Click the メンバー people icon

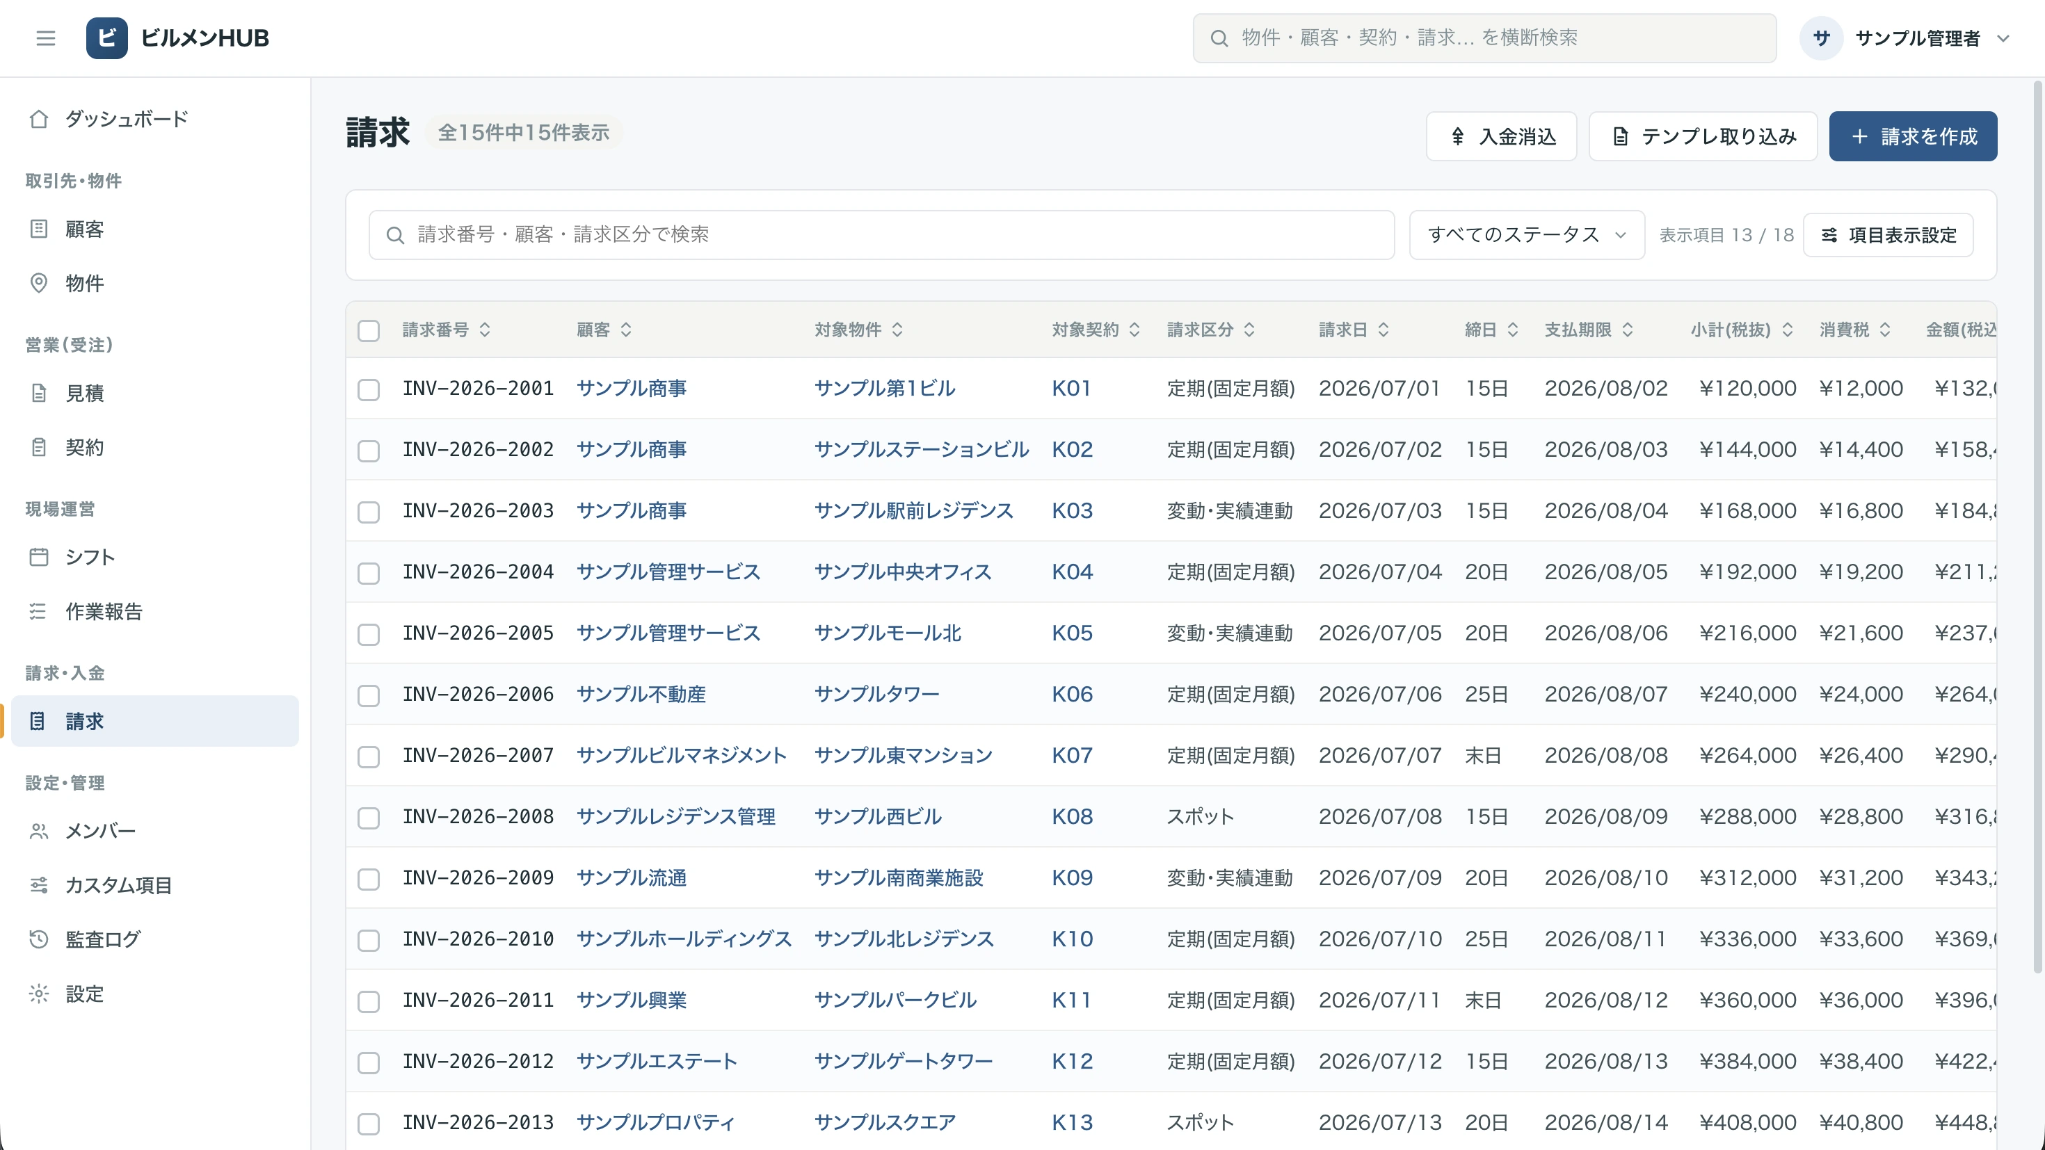[x=39, y=831]
